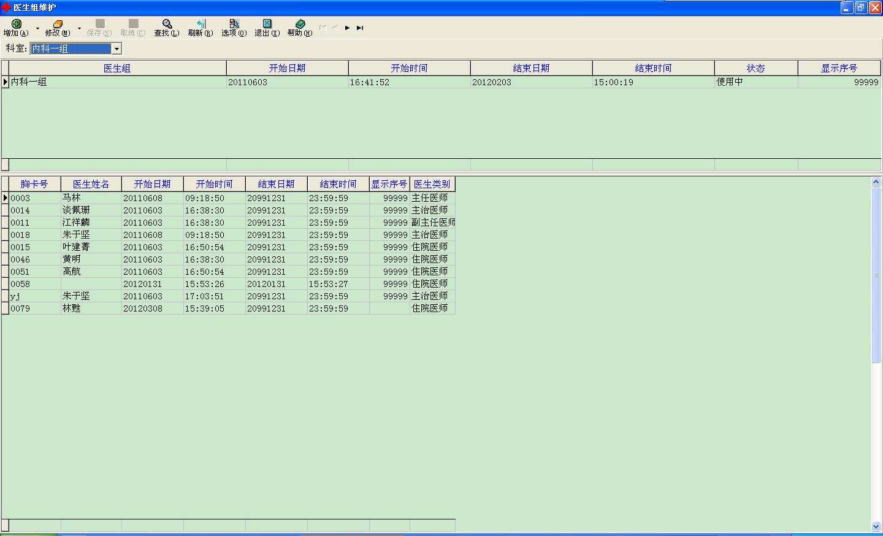This screenshot has height=536, width=883.
Task: Expand the arrow next to 修改
Action: point(79,28)
